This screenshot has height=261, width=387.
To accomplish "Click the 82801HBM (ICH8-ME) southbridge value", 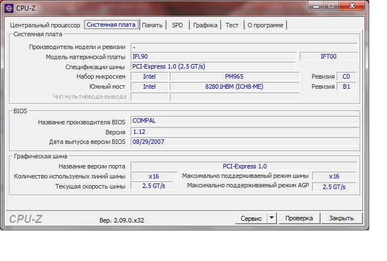I will point(235,87).
